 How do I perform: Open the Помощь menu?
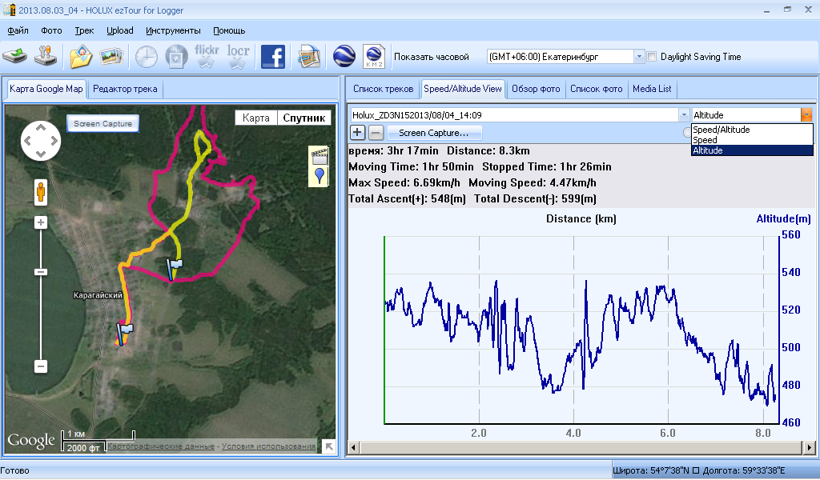coord(229,30)
